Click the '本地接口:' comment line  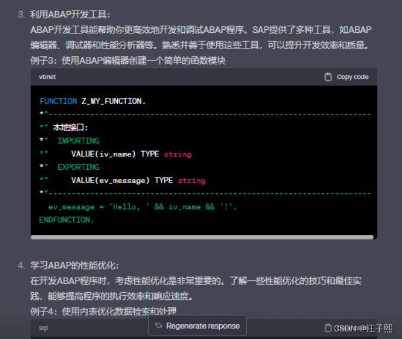coord(70,128)
